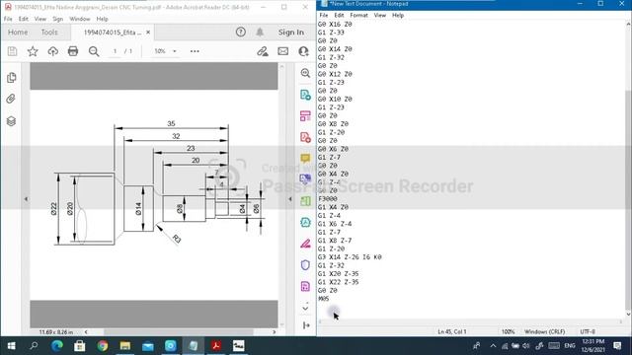632x355 pixels.
Task: Open Notepad Help menu
Action: click(398, 16)
